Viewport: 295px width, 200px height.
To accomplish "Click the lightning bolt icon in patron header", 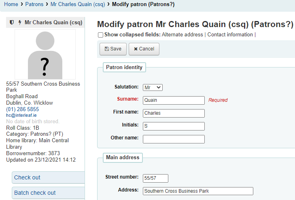I will tap(20, 23).
